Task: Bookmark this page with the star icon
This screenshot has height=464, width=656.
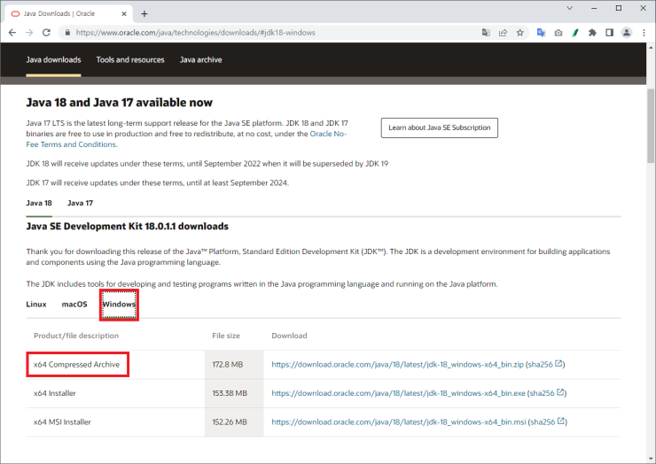Action: 521,33
